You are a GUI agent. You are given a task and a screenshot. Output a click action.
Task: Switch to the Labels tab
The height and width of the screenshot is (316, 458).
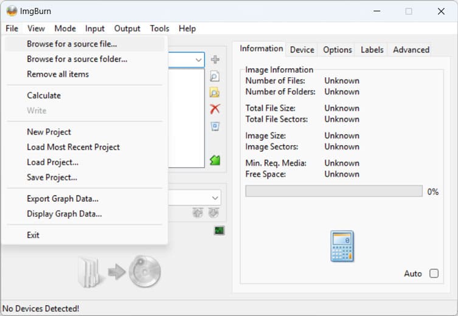click(x=372, y=50)
